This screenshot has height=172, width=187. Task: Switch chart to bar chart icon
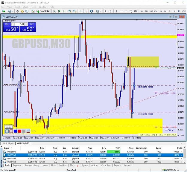click(54, 11)
